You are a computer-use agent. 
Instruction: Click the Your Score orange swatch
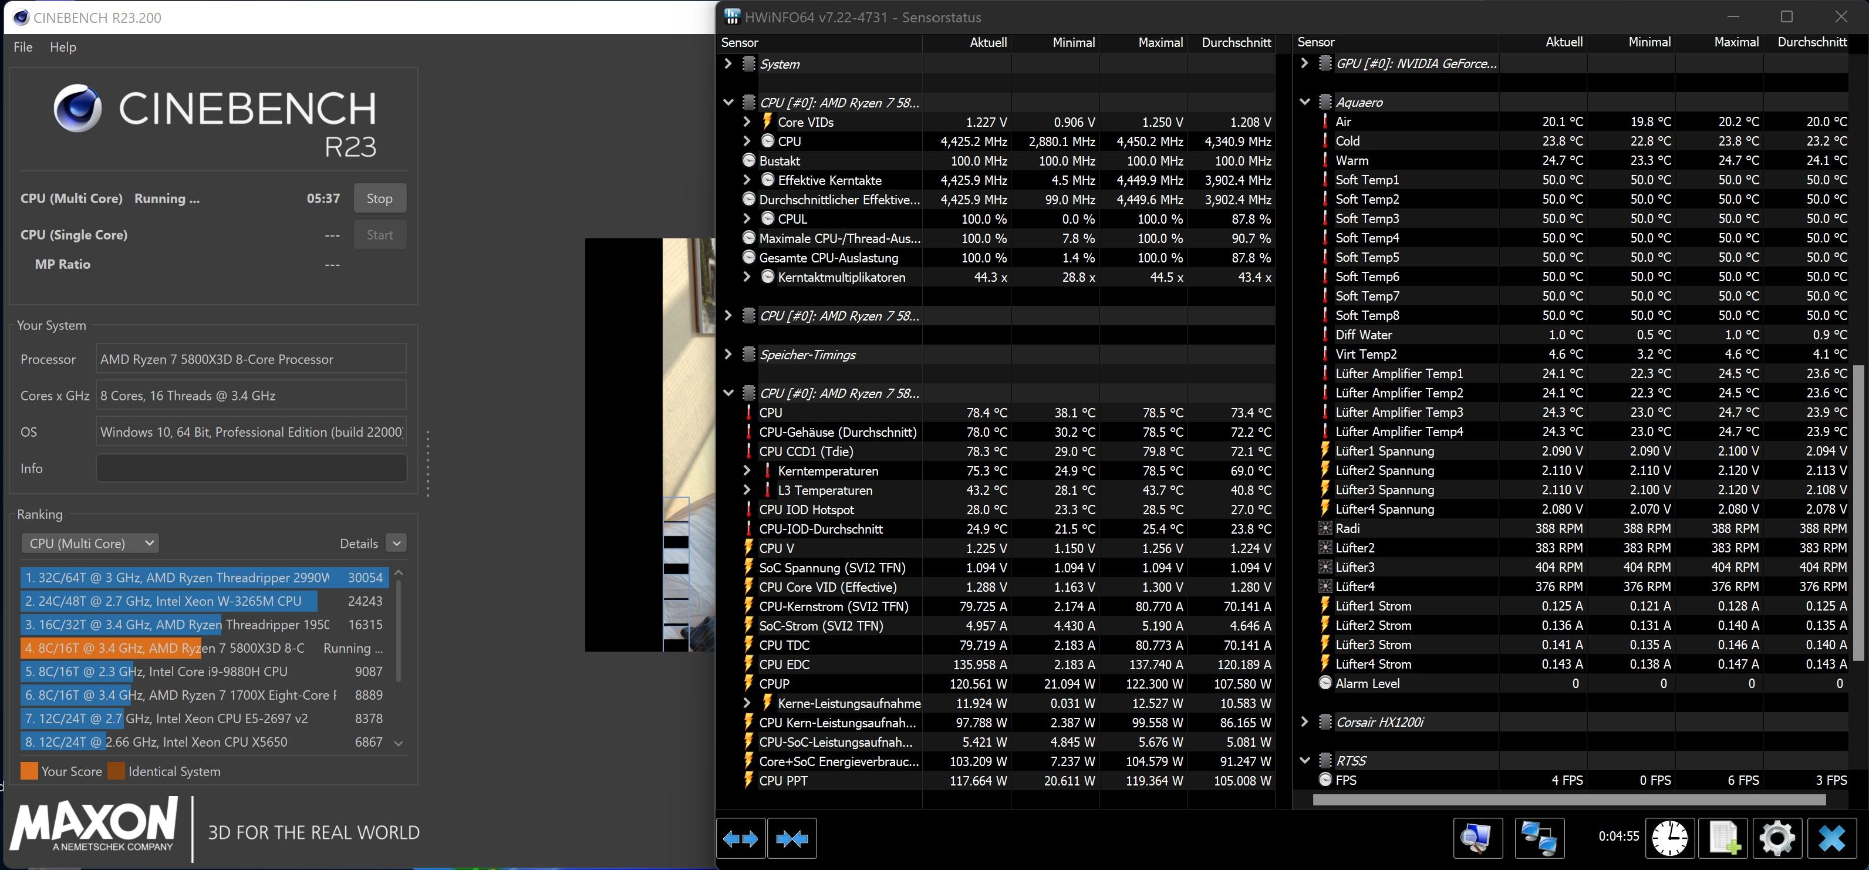(x=29, y=771)
